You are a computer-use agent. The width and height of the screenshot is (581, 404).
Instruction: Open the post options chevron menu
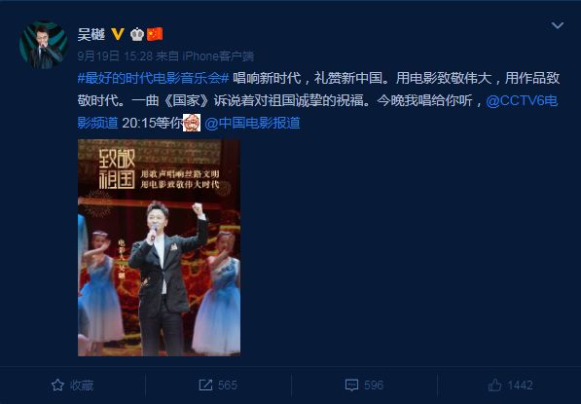[558, 25]
